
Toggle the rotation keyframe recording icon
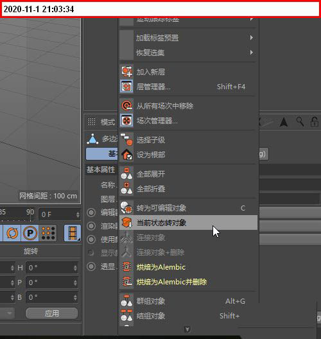pyautogui.click(x=12, y=233)
